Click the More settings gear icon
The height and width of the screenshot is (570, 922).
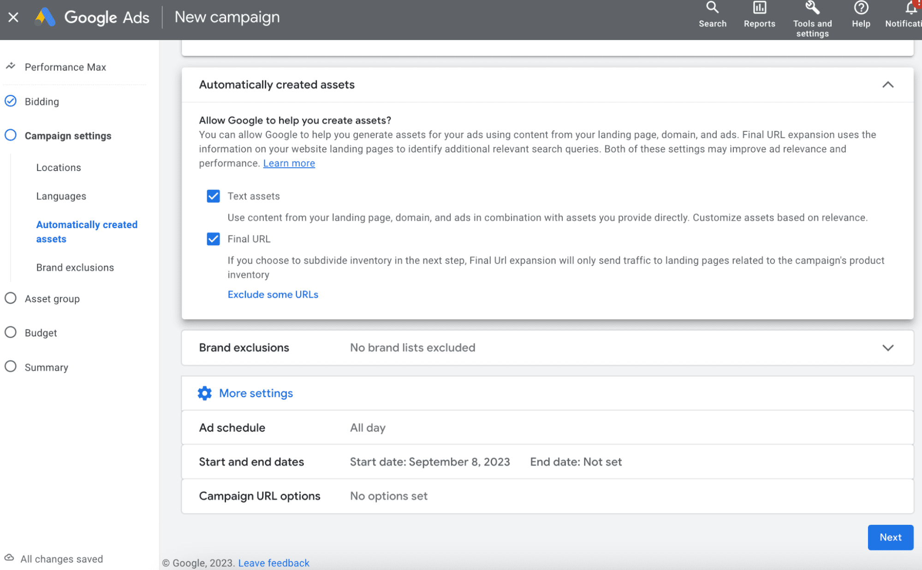[204, 393]
